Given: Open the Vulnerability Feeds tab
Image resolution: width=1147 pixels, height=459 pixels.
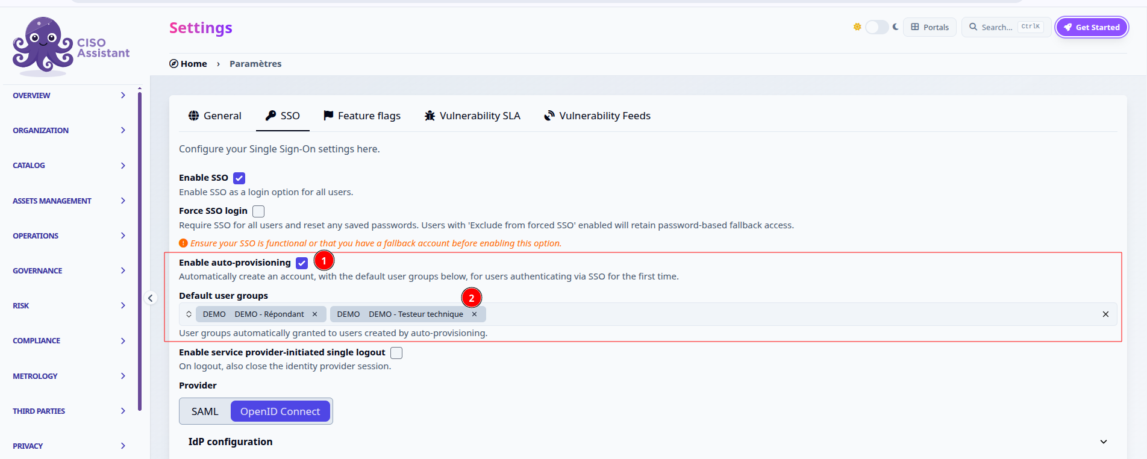Looking at the screenshot, I should click(x=598, y=116).
